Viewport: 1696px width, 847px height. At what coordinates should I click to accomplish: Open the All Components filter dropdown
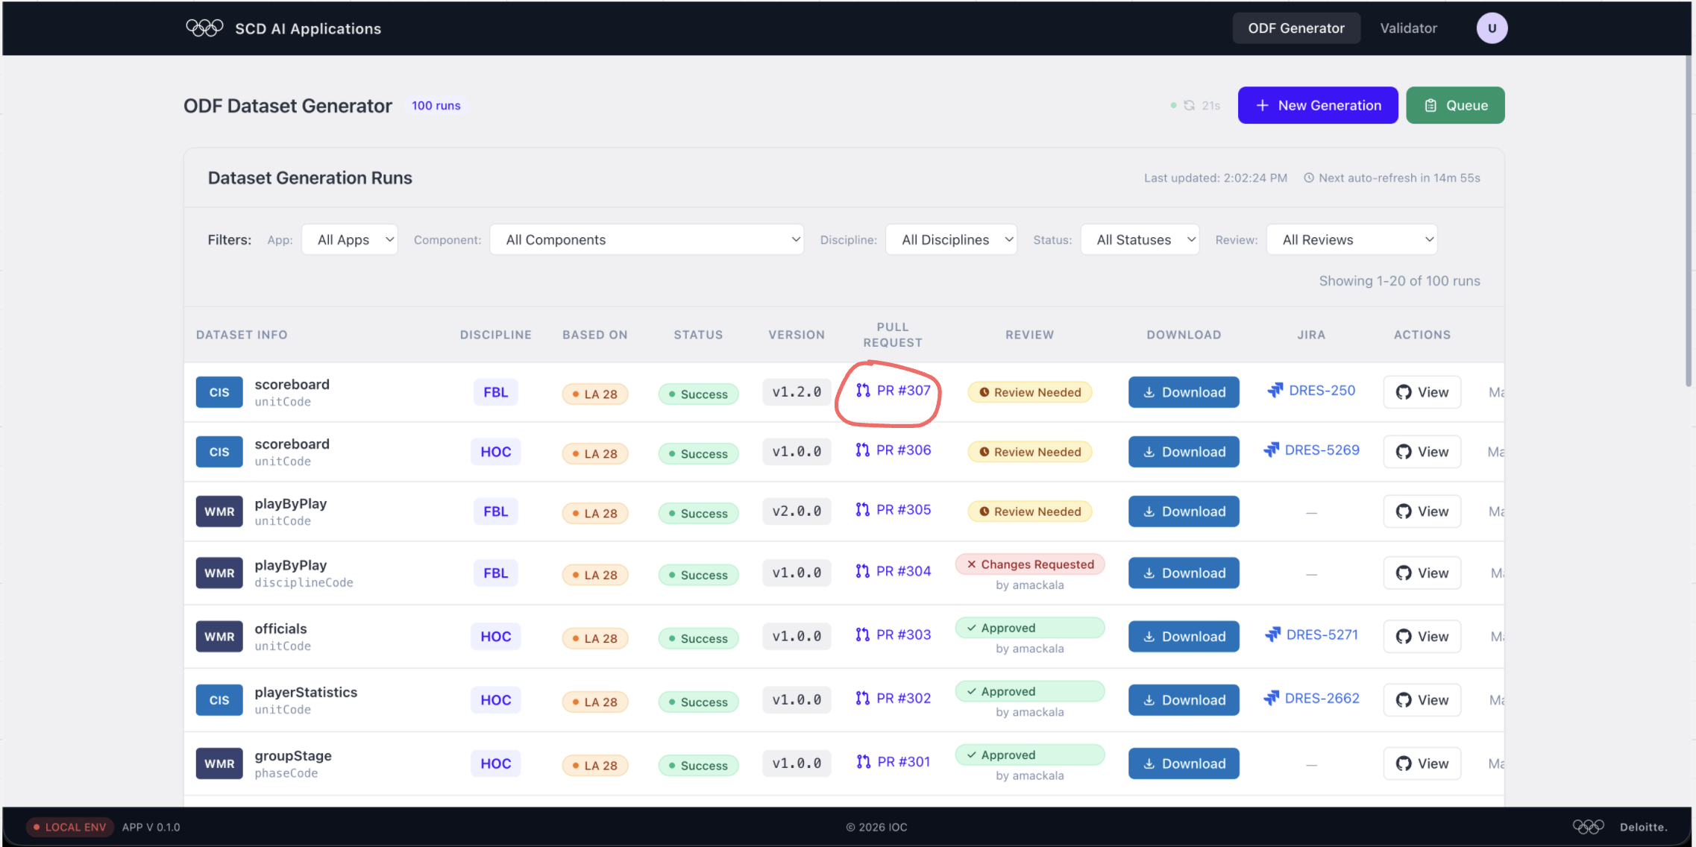pos(647,240)
